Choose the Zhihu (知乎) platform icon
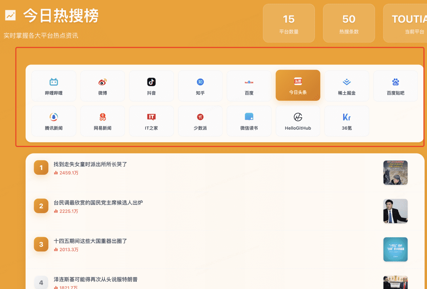 click(200, 82)
